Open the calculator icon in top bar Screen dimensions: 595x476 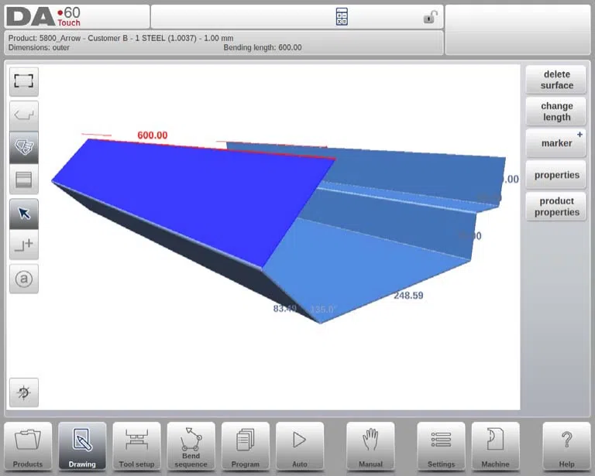342,17
